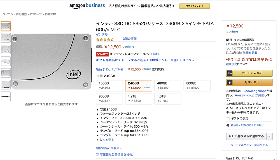Select the third SSD angle thumbnail
The width and height of the screenshot is (280, 160).
(6, 50)
